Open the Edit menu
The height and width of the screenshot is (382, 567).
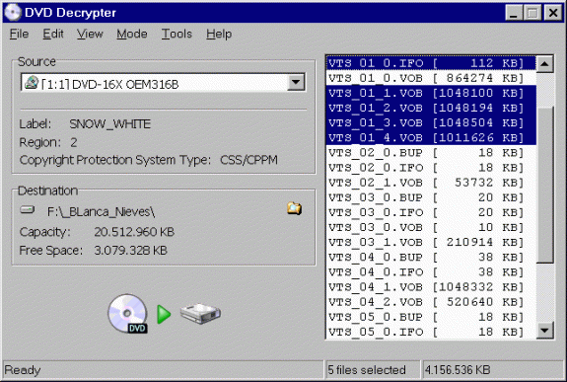[53, 34]
